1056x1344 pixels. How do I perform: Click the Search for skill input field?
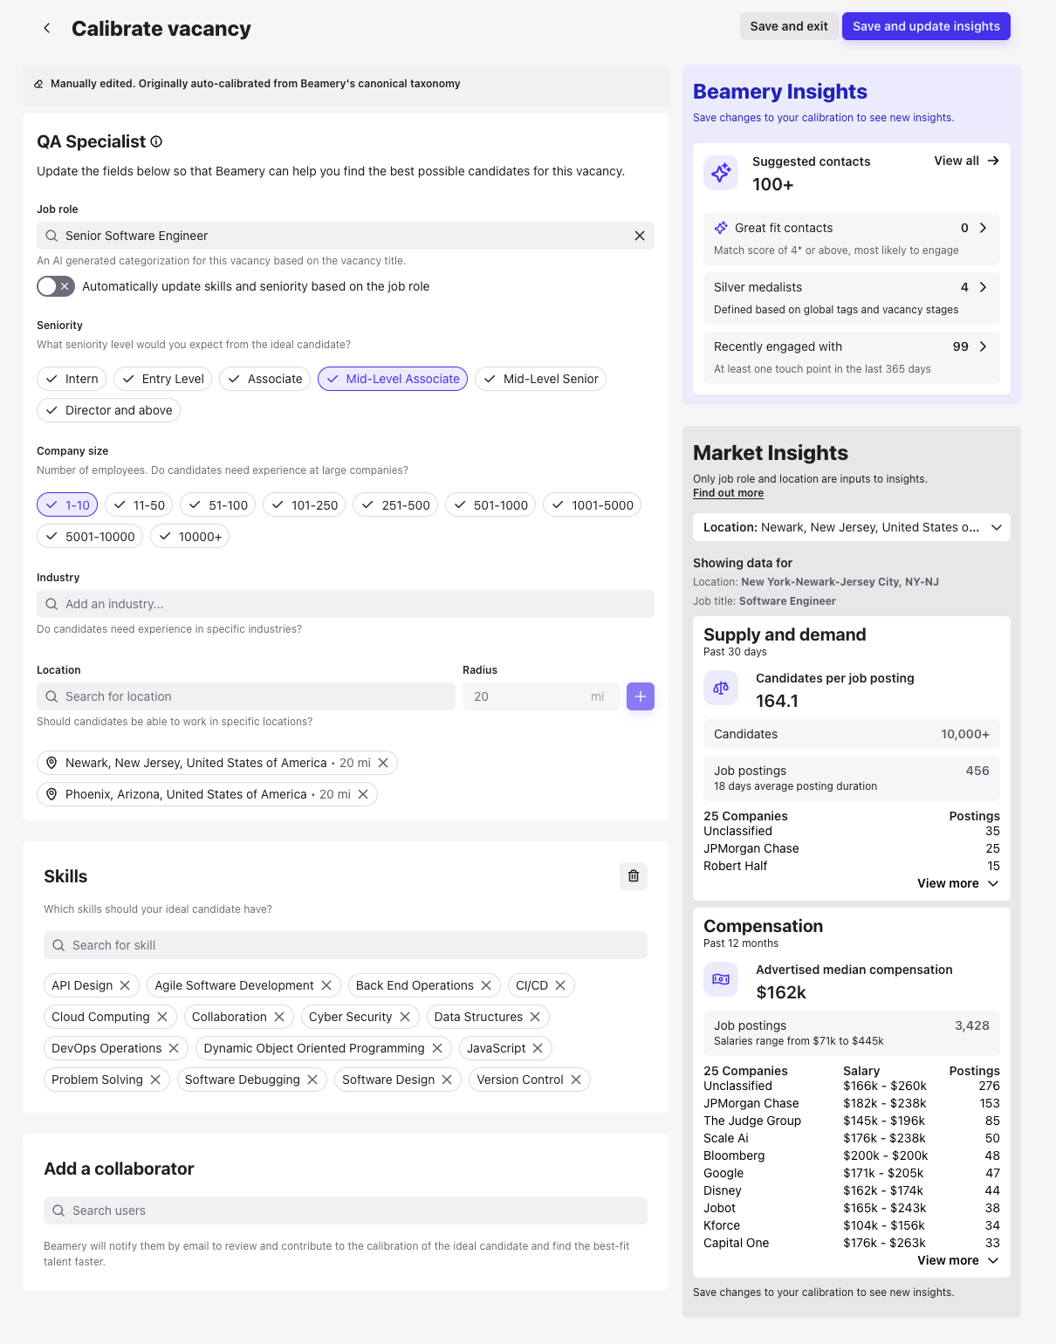pyautogui.click(x=346, y=945)
